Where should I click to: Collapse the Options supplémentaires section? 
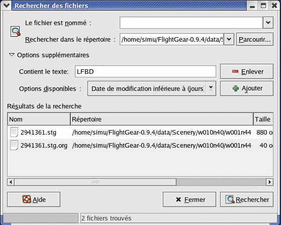[12, 55]
